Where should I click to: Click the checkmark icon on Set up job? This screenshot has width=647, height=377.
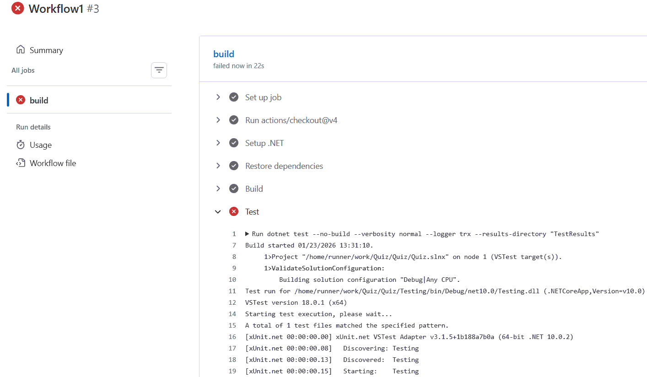(233, 97)
